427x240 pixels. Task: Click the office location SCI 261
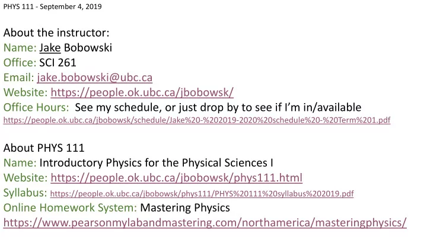coord(58,63)
